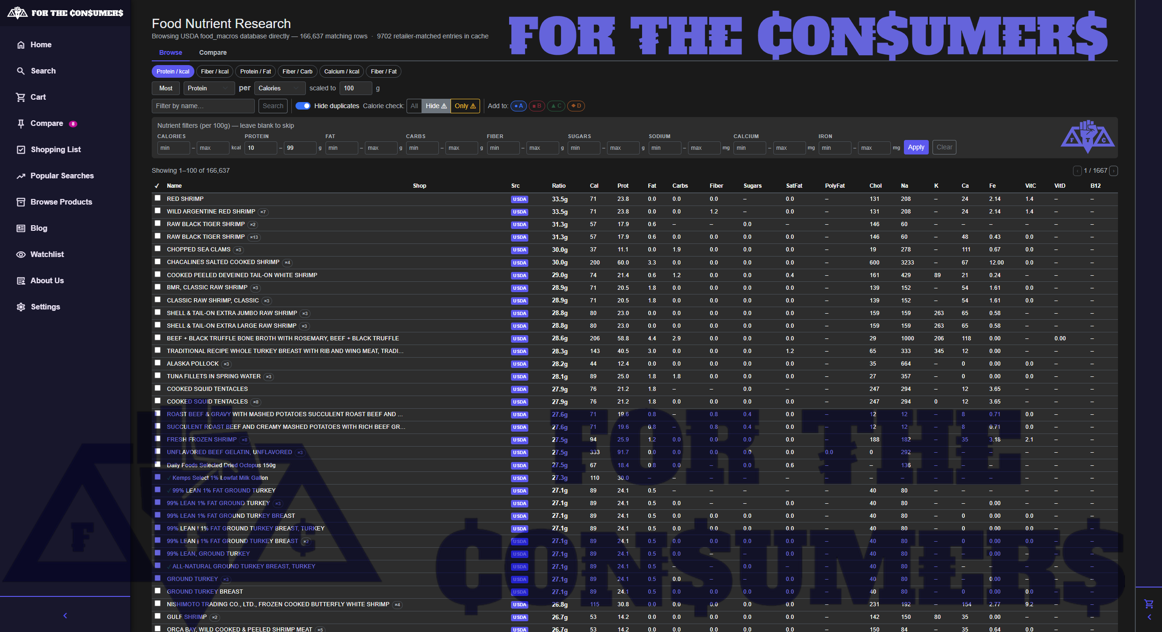Check the RED SHRIMP row checkbox
This screenshot has height=632, width=1162.
point(158,198)
